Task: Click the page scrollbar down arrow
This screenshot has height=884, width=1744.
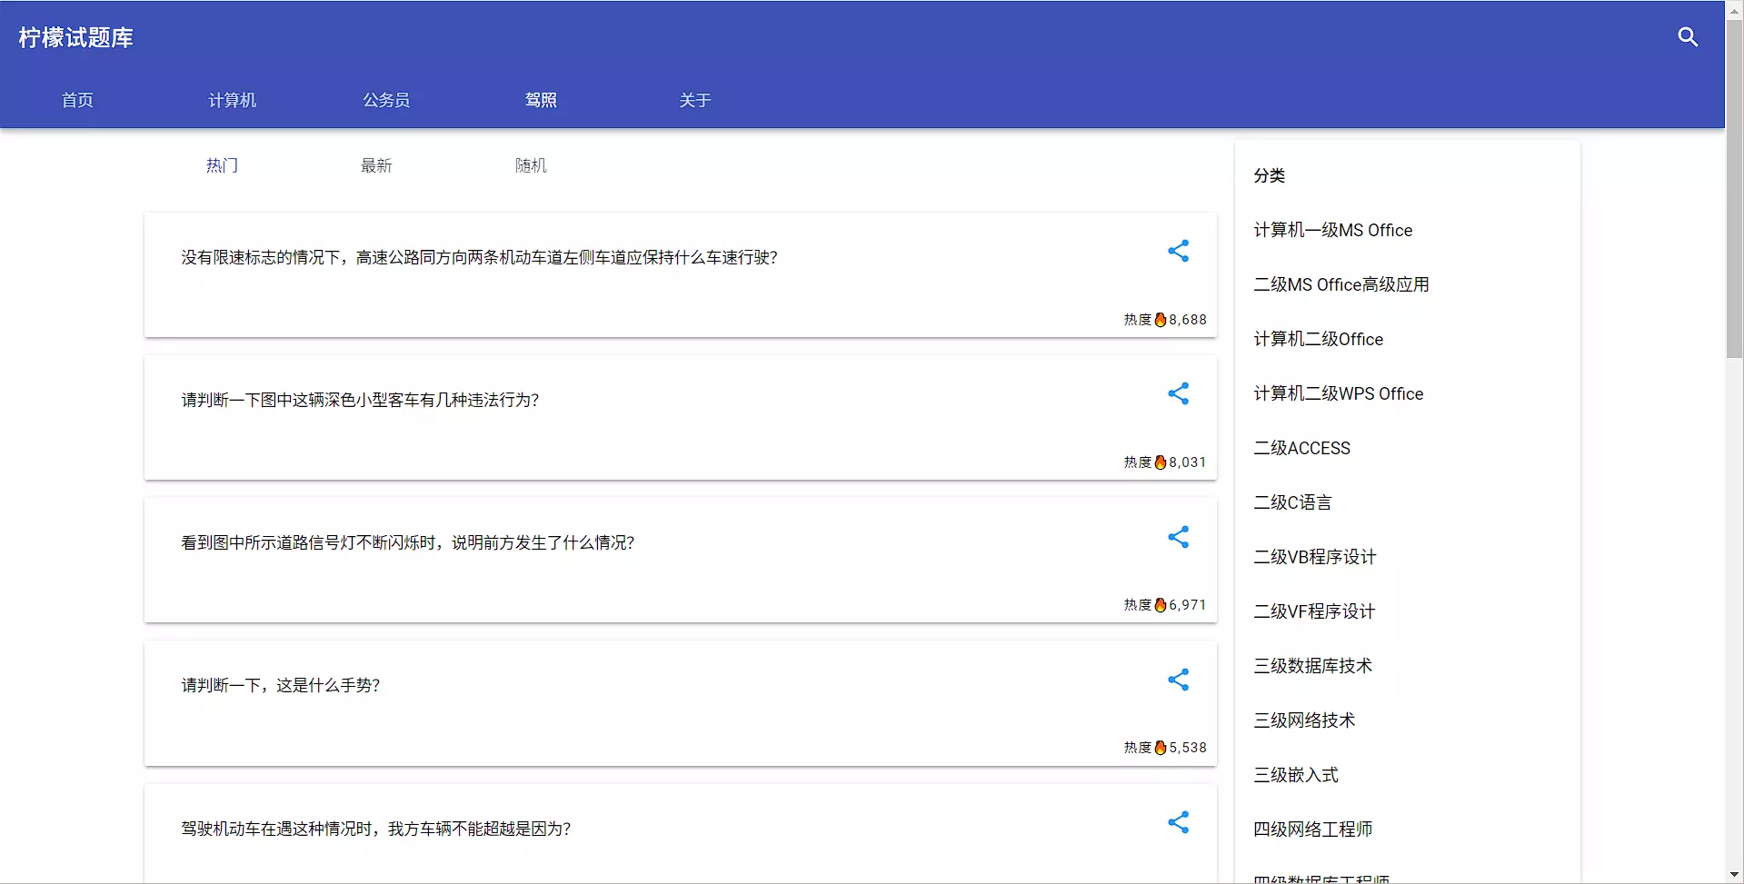Action: [x=1734, y=875]
